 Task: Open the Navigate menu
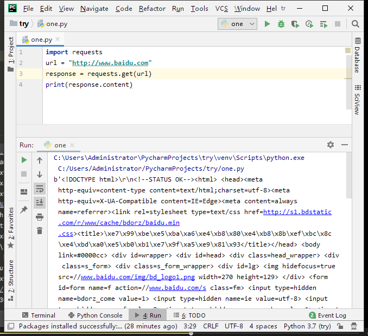click(x=94, y=9)
